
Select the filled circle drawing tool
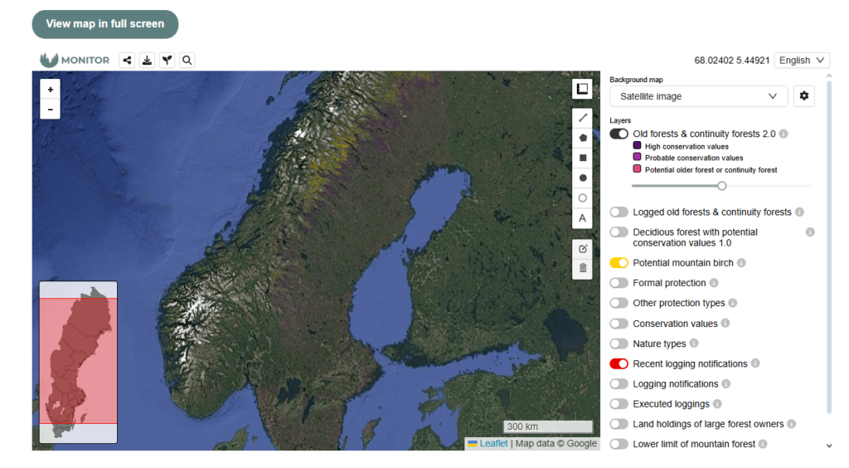point(583,178)
